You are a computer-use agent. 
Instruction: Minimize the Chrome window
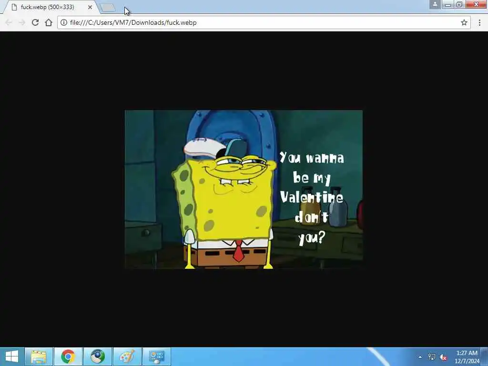(x=448, y=4)
